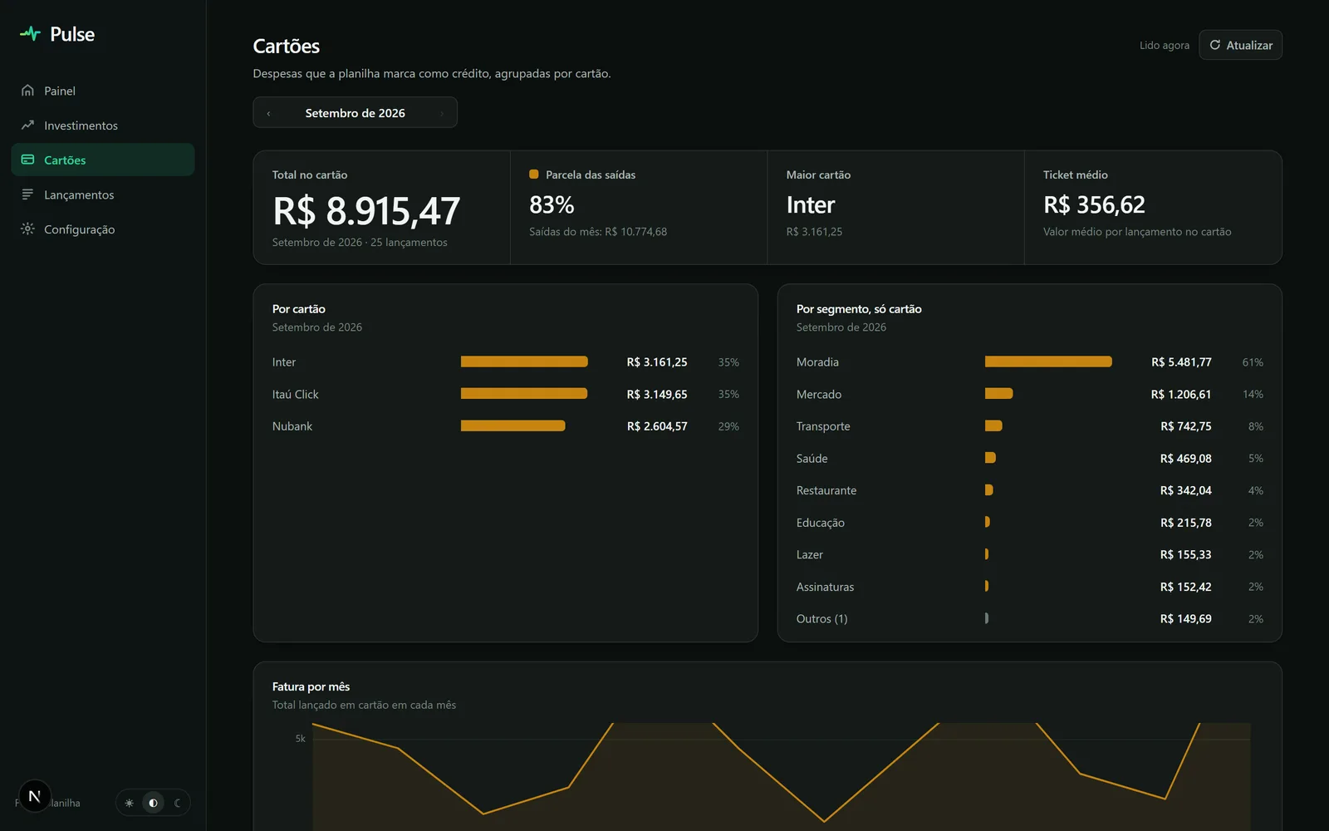Click the Lançamentos list icon
The height and width of the screenshot is (831, 1329).
pos(27,194)
